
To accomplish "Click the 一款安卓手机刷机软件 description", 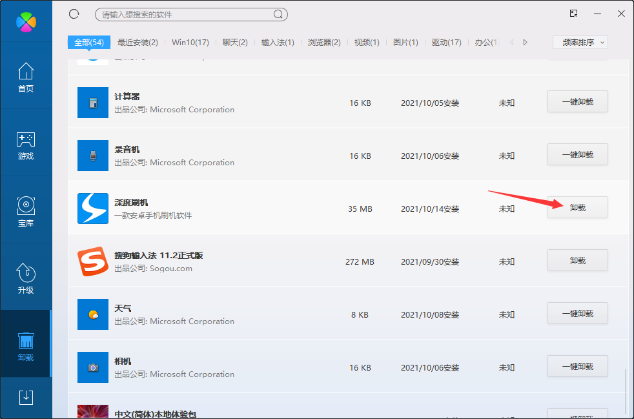I will [153, 216].
